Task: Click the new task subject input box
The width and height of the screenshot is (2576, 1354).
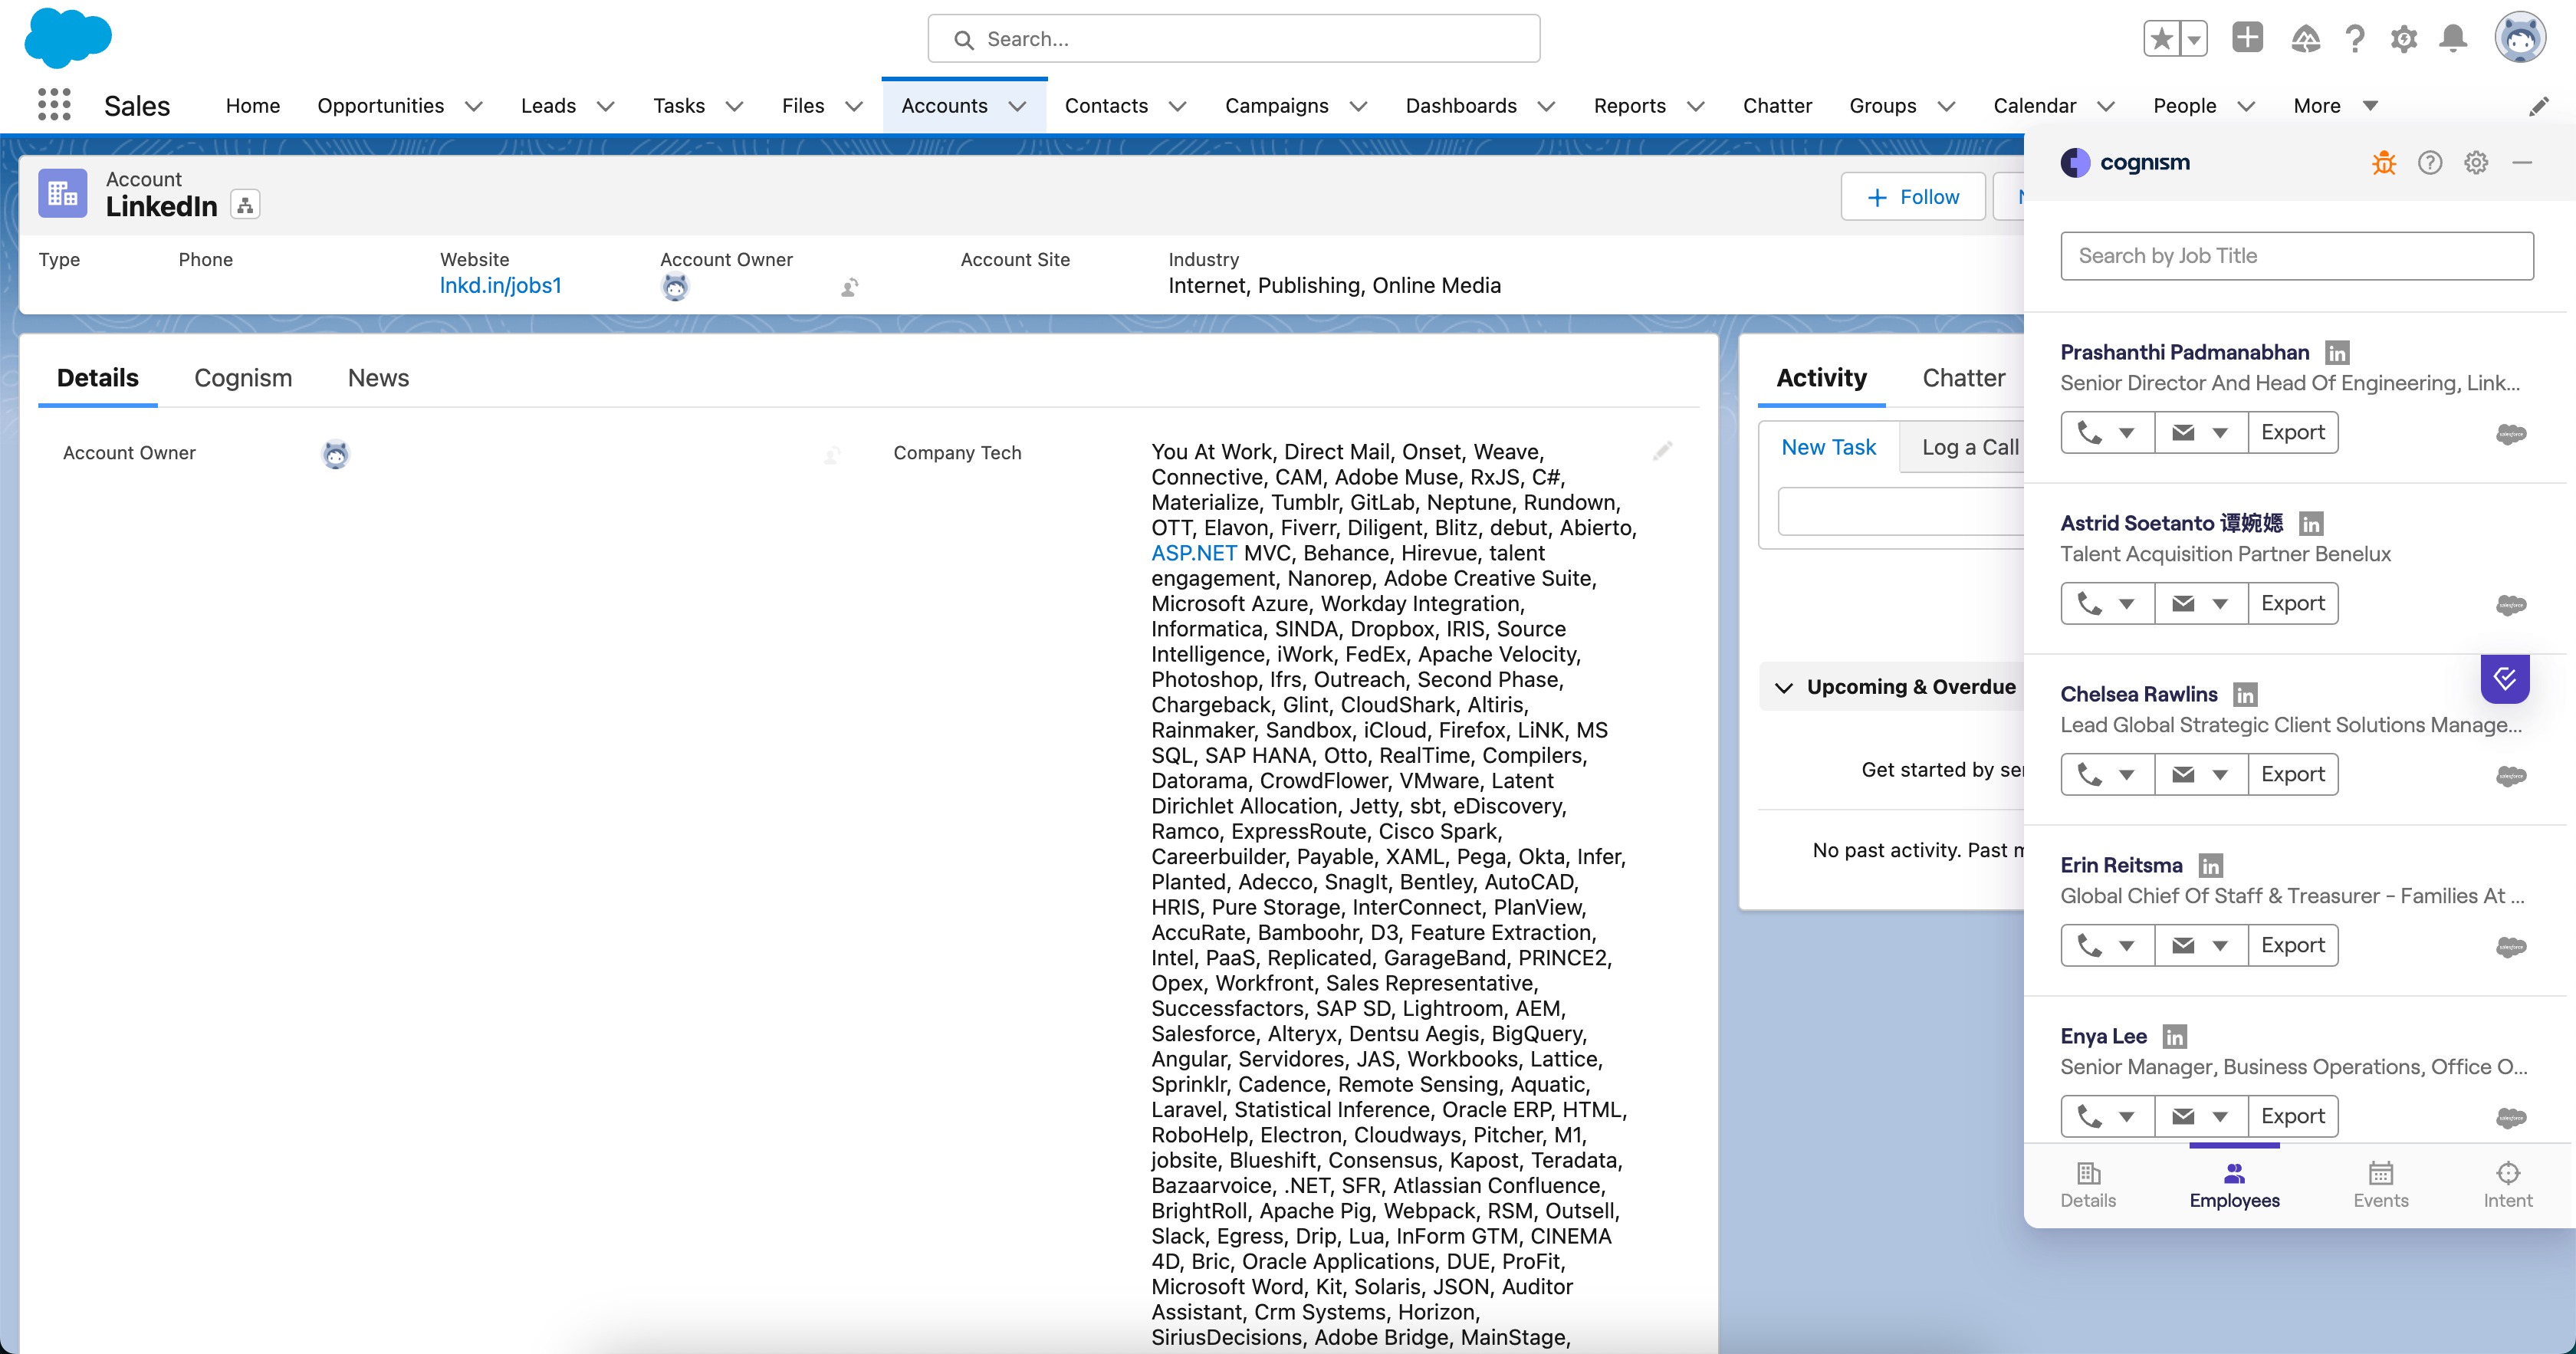Action: [x=1900, y=512]
